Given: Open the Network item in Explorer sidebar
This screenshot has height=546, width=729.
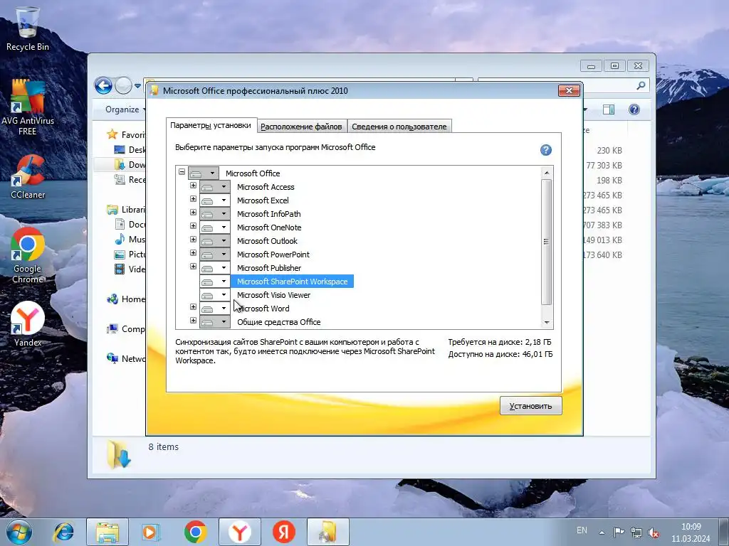Looking at the screenshot, I should coord(126,358).
